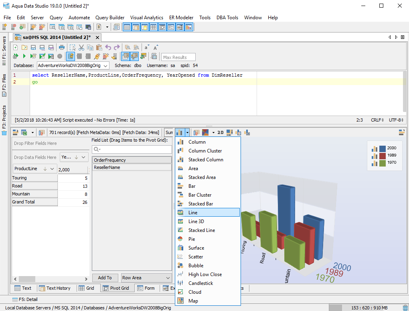The height and width of the screenshot is (311, 409).
Task: Click the cut scissors icon
Action: 81,47
